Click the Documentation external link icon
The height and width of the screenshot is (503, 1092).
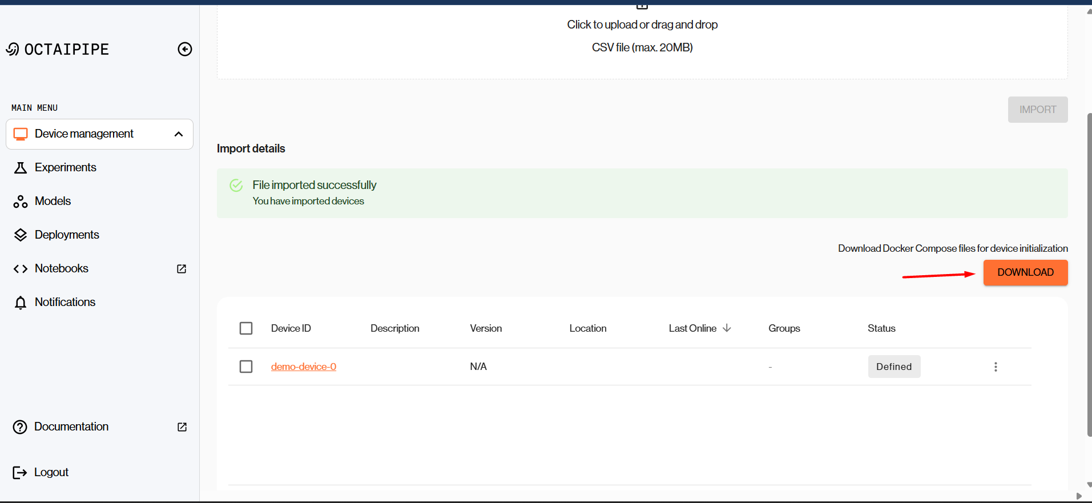[182, 427]
